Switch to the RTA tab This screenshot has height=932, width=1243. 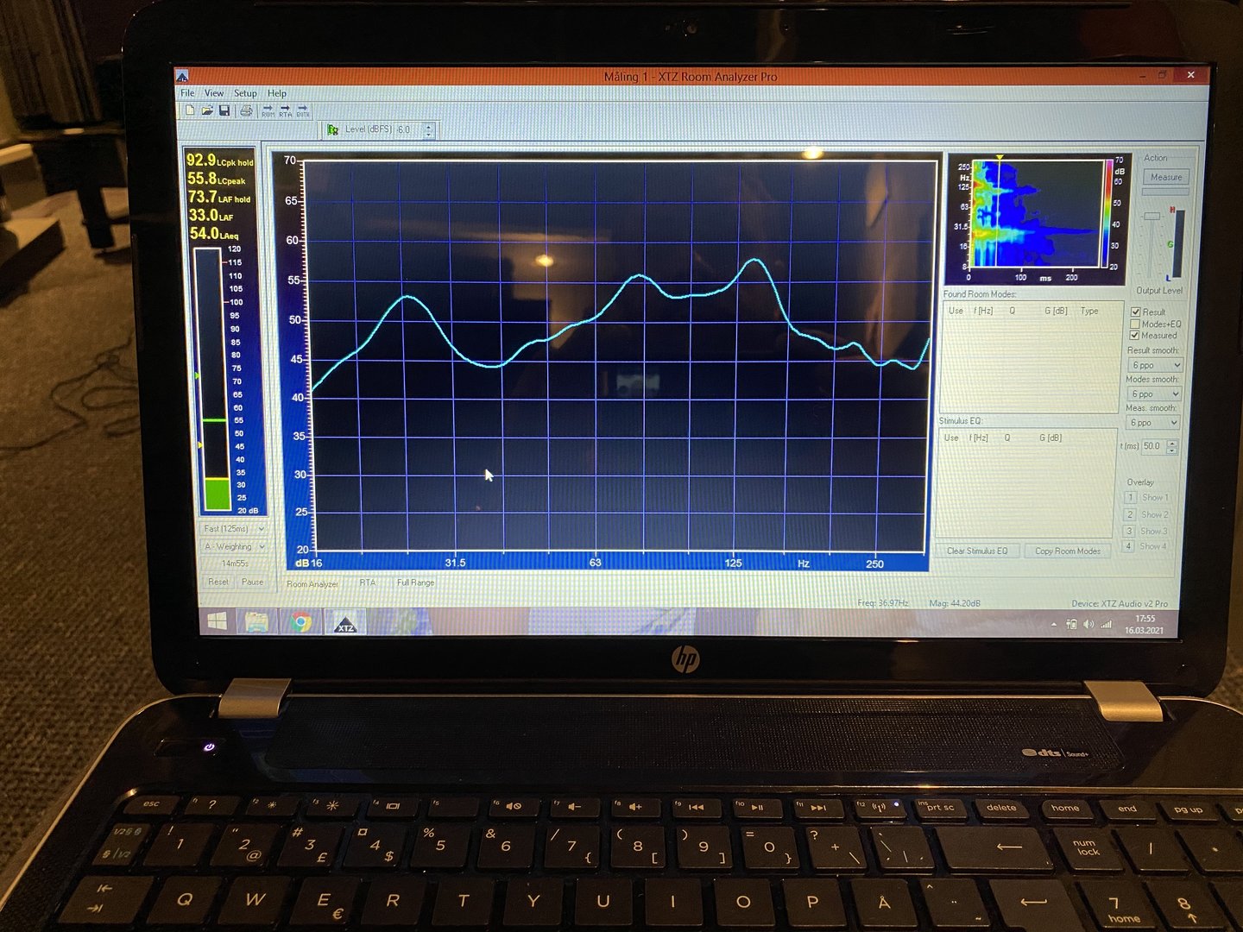pyautogui.click(x=368, y=582)
